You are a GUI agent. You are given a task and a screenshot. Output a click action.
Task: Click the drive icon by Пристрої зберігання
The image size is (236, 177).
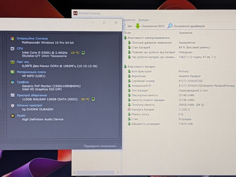click(x=13, y=95)
